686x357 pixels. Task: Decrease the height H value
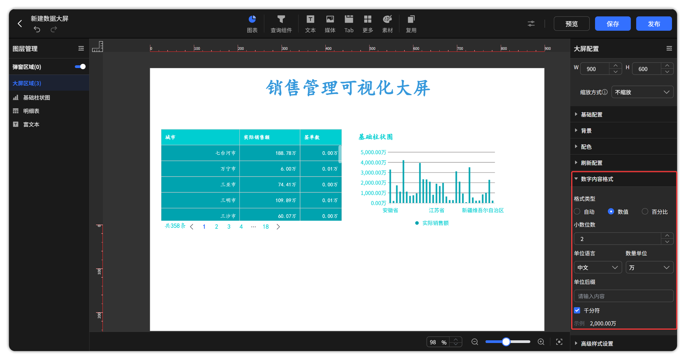[x=667, y=72]
